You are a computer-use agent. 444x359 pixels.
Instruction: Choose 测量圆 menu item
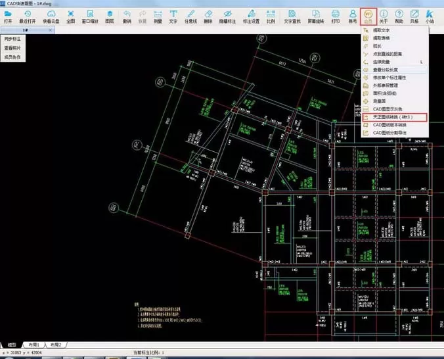pyautogui.click(x=395, y=101)
